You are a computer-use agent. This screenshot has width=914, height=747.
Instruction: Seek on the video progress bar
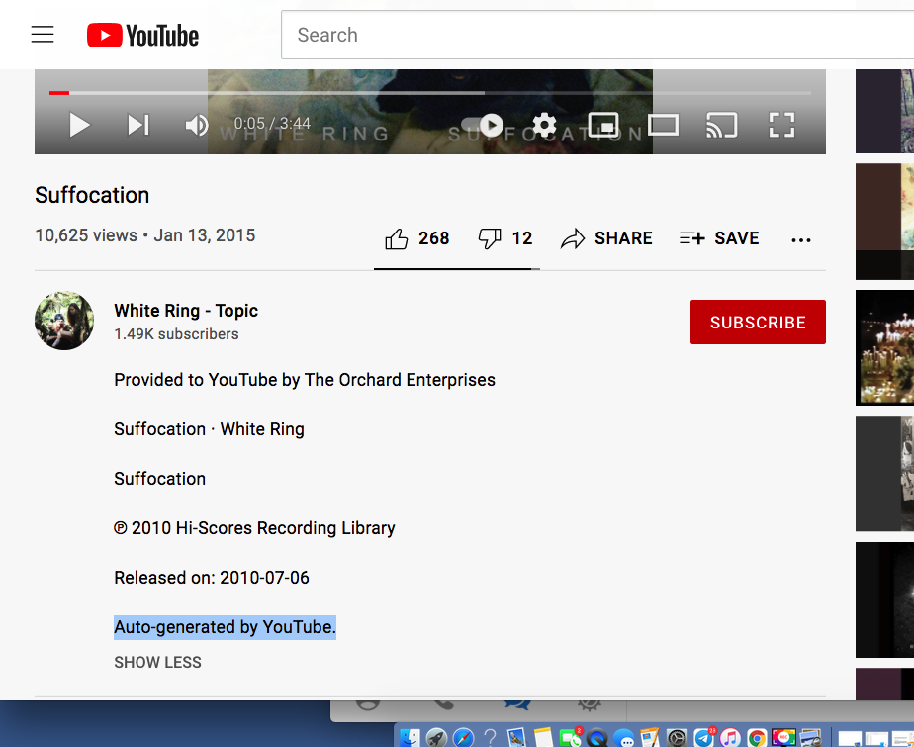tap(430, 93)
